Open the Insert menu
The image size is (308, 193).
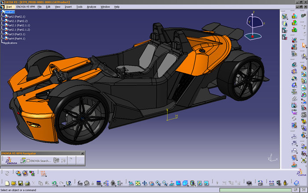pyautogui.click(x=68, y=7)
